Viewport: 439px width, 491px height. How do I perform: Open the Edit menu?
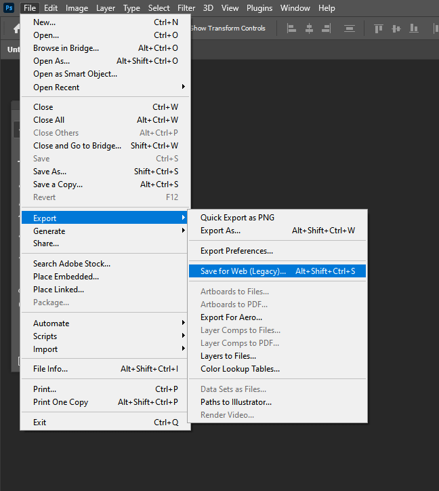pyautogui.click(x=51, y=8)
